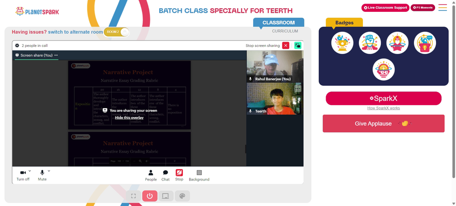The height and width of the screenshot is (206, 456).
Task: Click the microphone icon beside Teerth's name
Action: coord(250,111)
